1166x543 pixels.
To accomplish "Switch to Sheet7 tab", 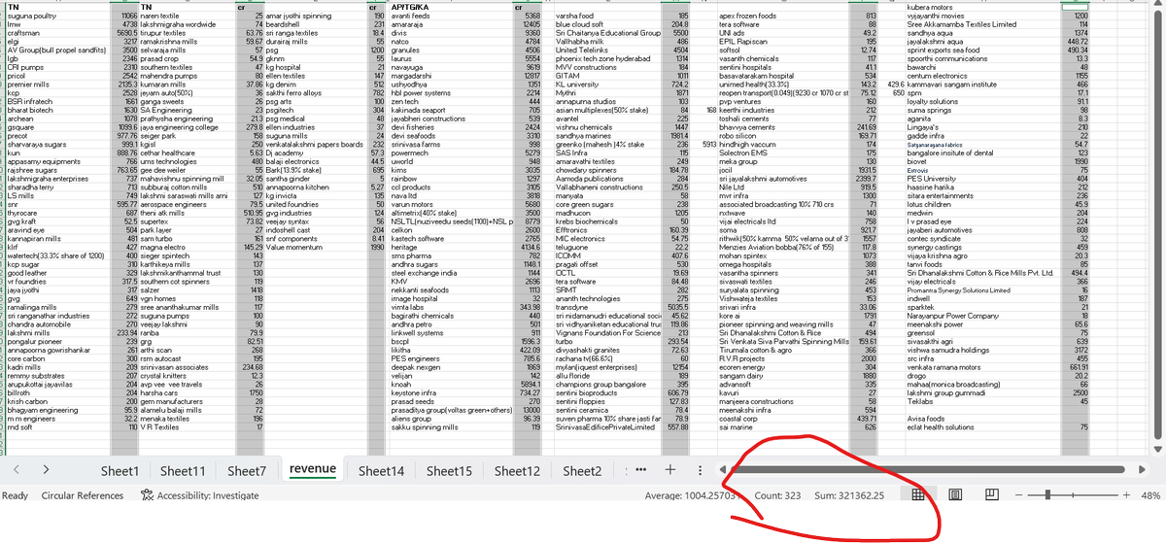I will tap(247, 470).
